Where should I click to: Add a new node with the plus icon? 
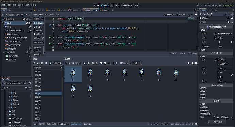click(3, 15)
